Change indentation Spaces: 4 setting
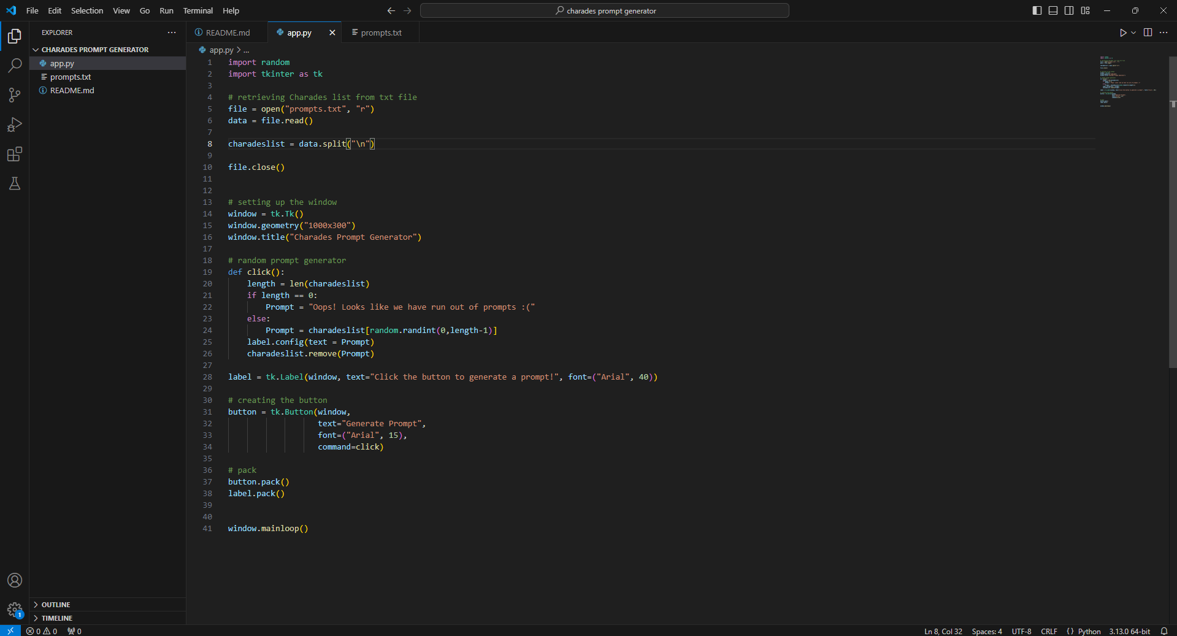Image resolution: width=1177 pixels, height=636 pixels. (987, 631)
